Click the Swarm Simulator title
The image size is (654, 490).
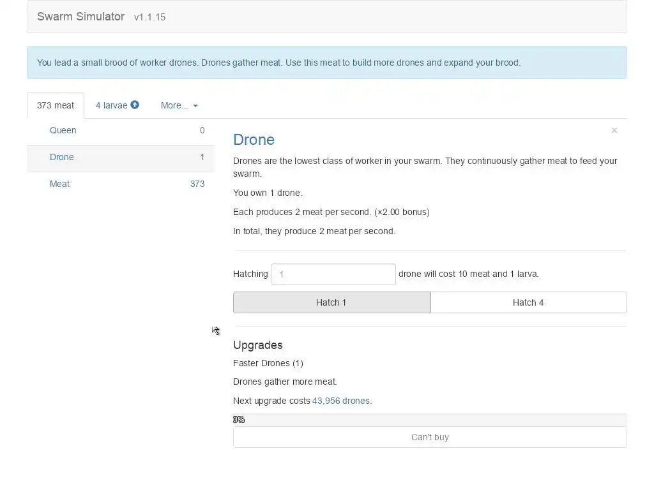click(80, 17)
